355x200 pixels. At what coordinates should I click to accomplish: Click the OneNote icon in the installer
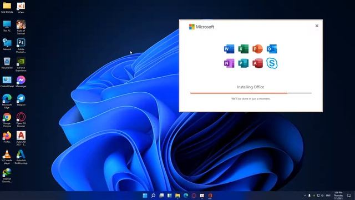coord(229,63)
